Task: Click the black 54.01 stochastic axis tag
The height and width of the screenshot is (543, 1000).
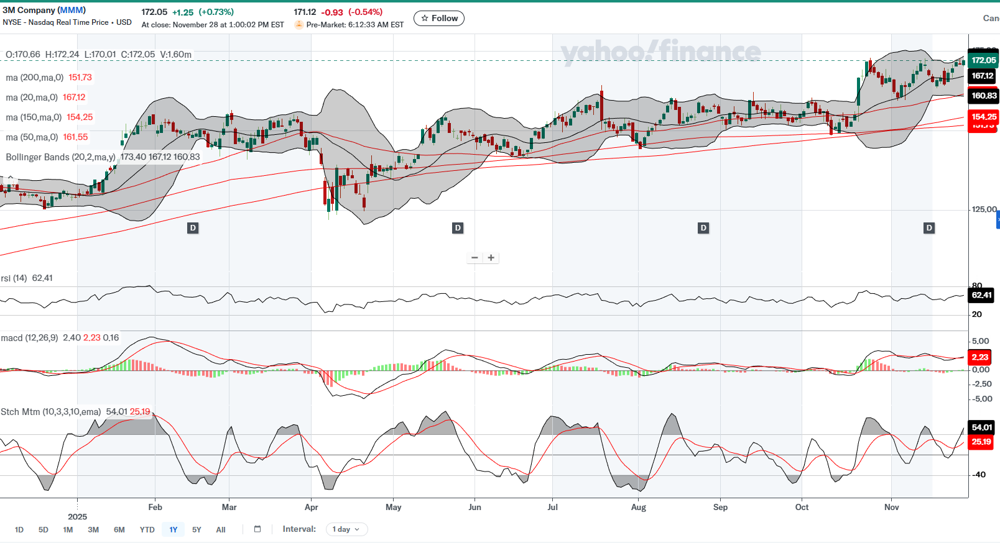Action: pyautogui.click(x=982, y=427)
